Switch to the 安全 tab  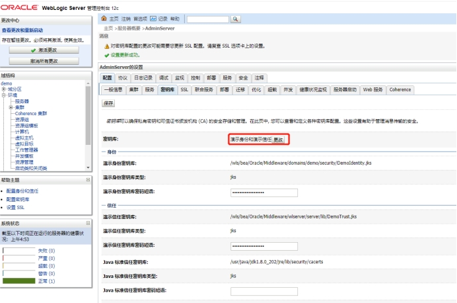(x=243, y=78)
